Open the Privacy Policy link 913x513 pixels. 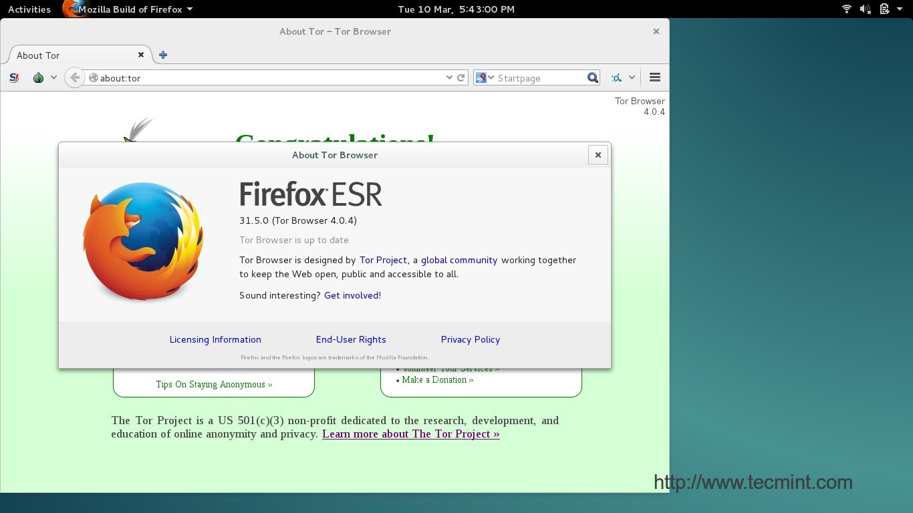(x=471, y=339)
